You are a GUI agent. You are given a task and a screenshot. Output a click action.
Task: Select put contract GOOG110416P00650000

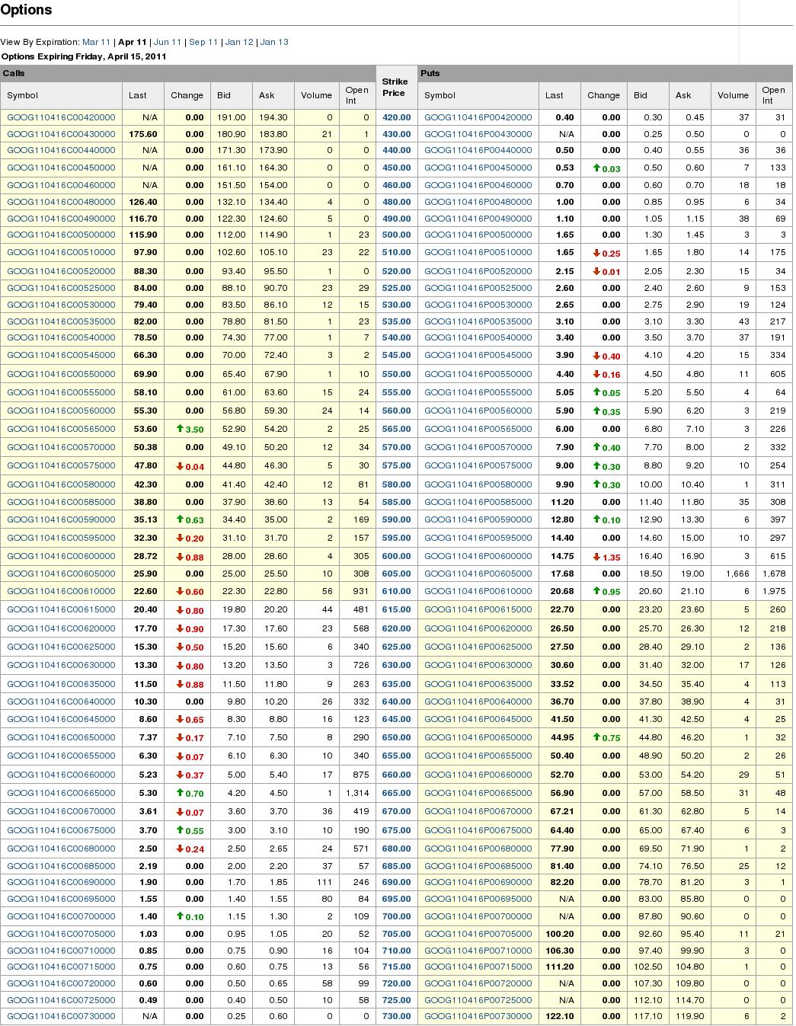point(478,737)
